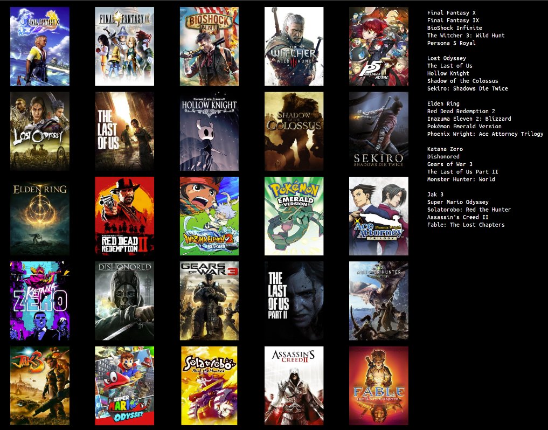Click the Fable The Lost Chapters cover
The height and width of the screenshot is (430, 548).
378,386
